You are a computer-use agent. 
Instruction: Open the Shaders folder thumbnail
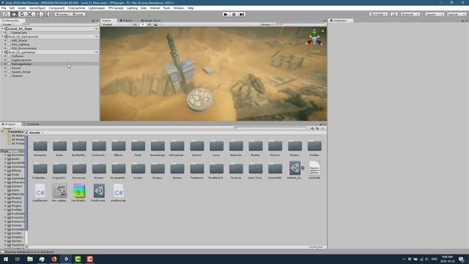click(x=158, y=171)
